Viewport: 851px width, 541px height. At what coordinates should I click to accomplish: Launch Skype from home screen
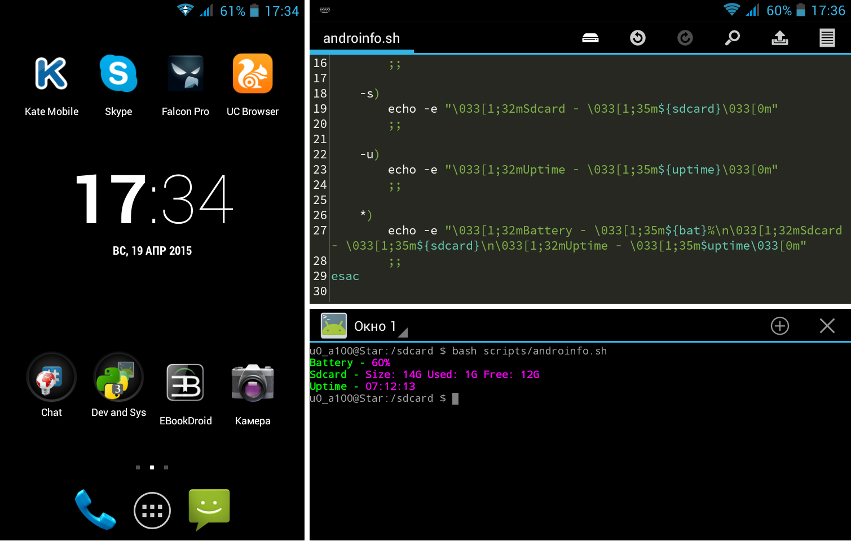click(118, 74)
